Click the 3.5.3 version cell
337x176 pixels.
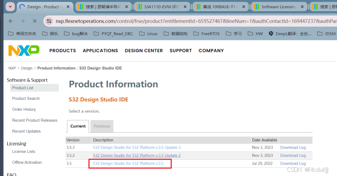70,147
